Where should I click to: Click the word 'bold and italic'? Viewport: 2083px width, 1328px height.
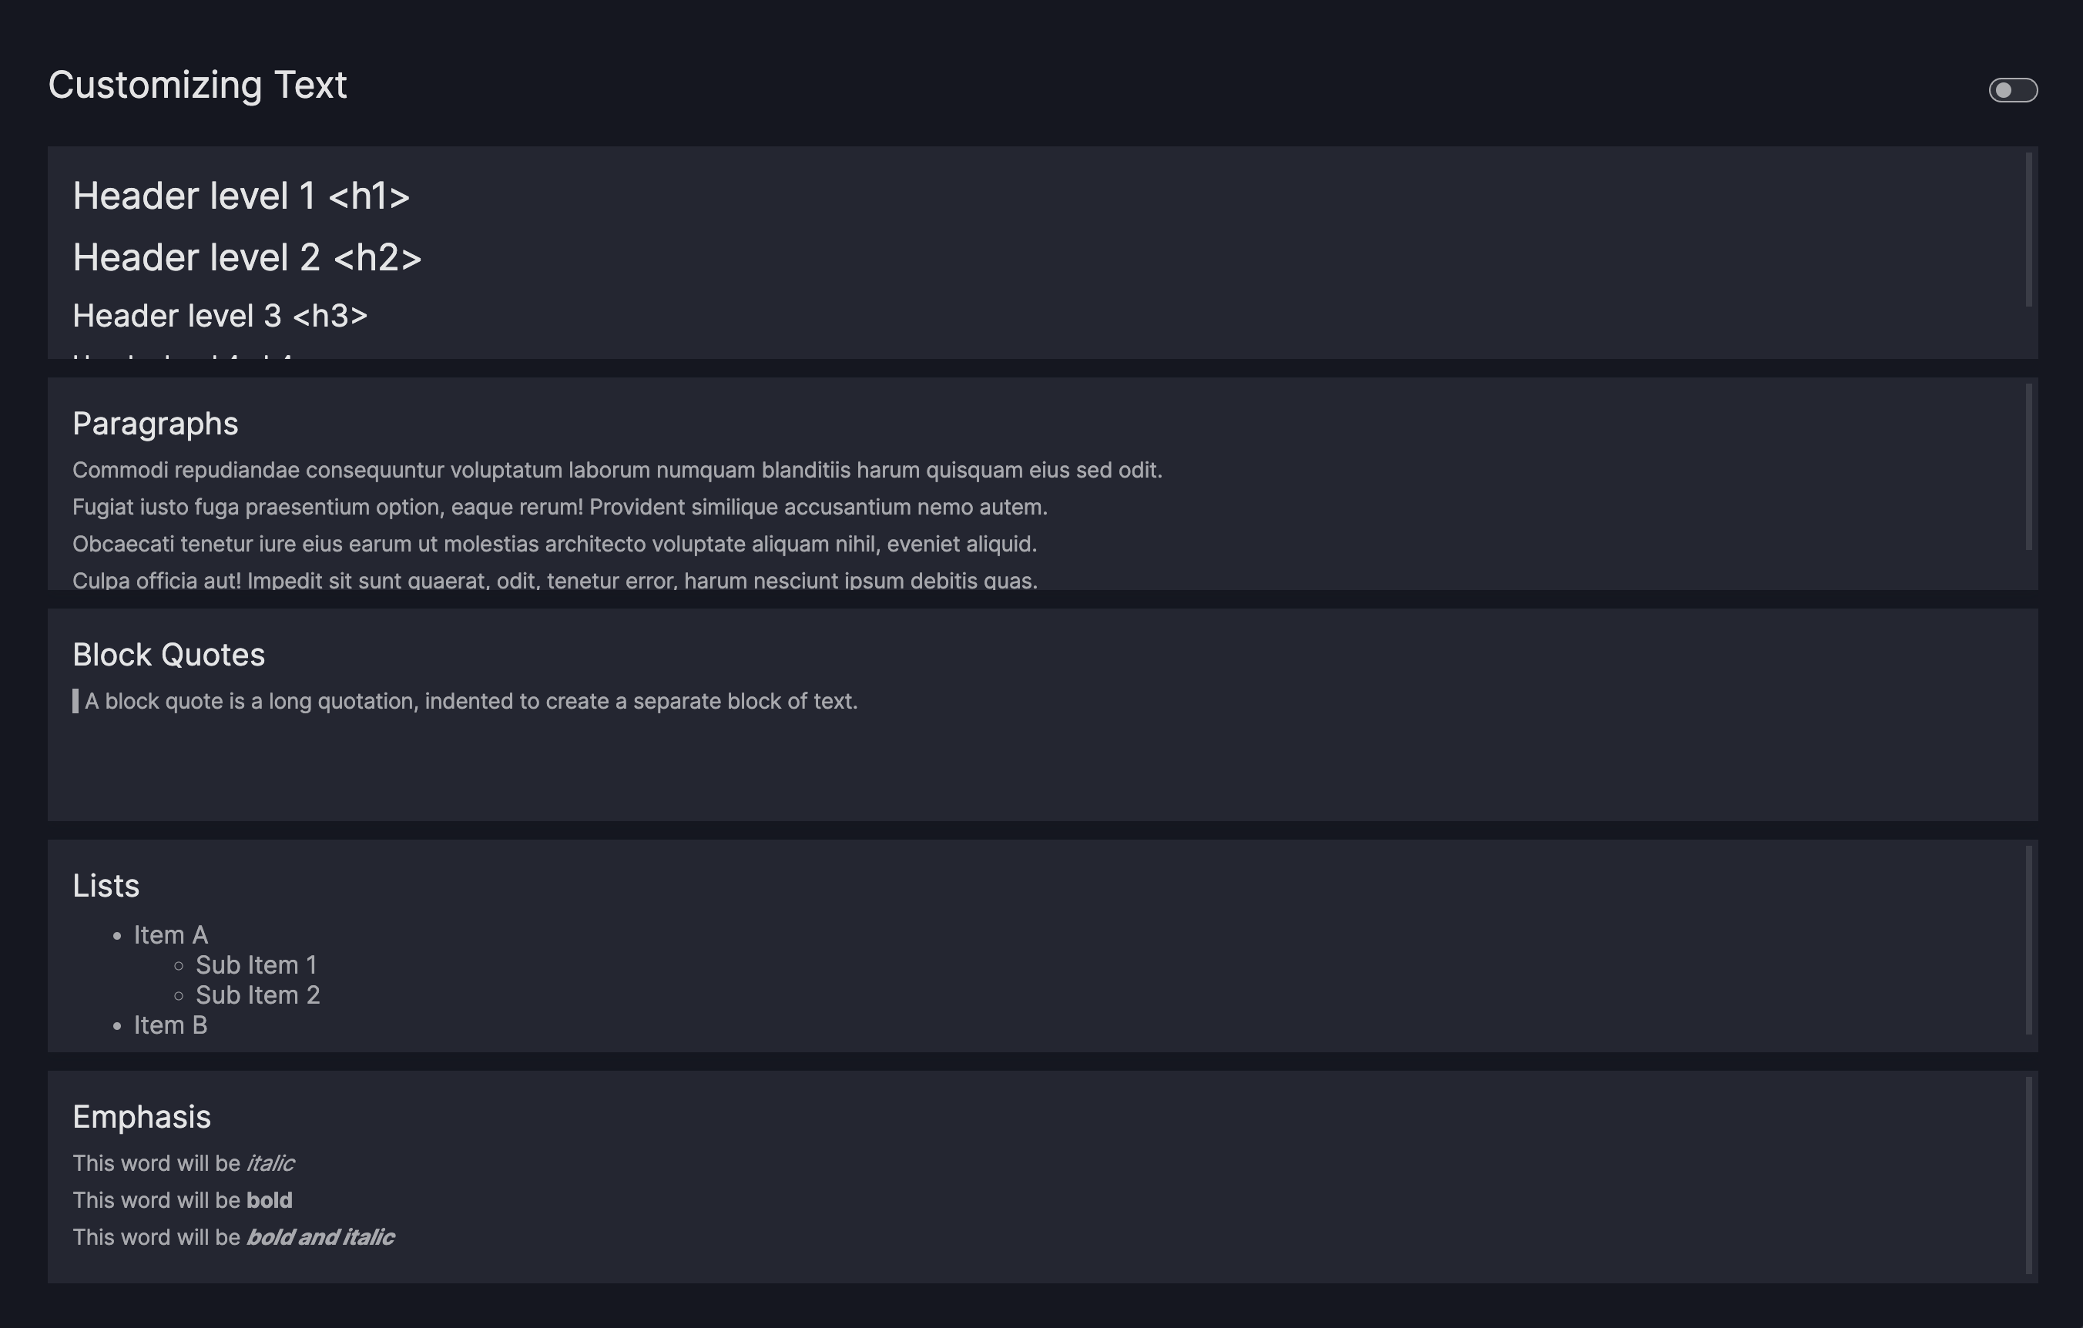(x=320, y=1238)
